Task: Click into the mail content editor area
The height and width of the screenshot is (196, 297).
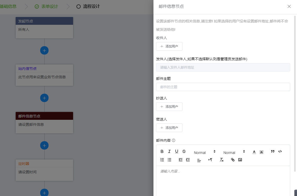Action: [223, 181]
